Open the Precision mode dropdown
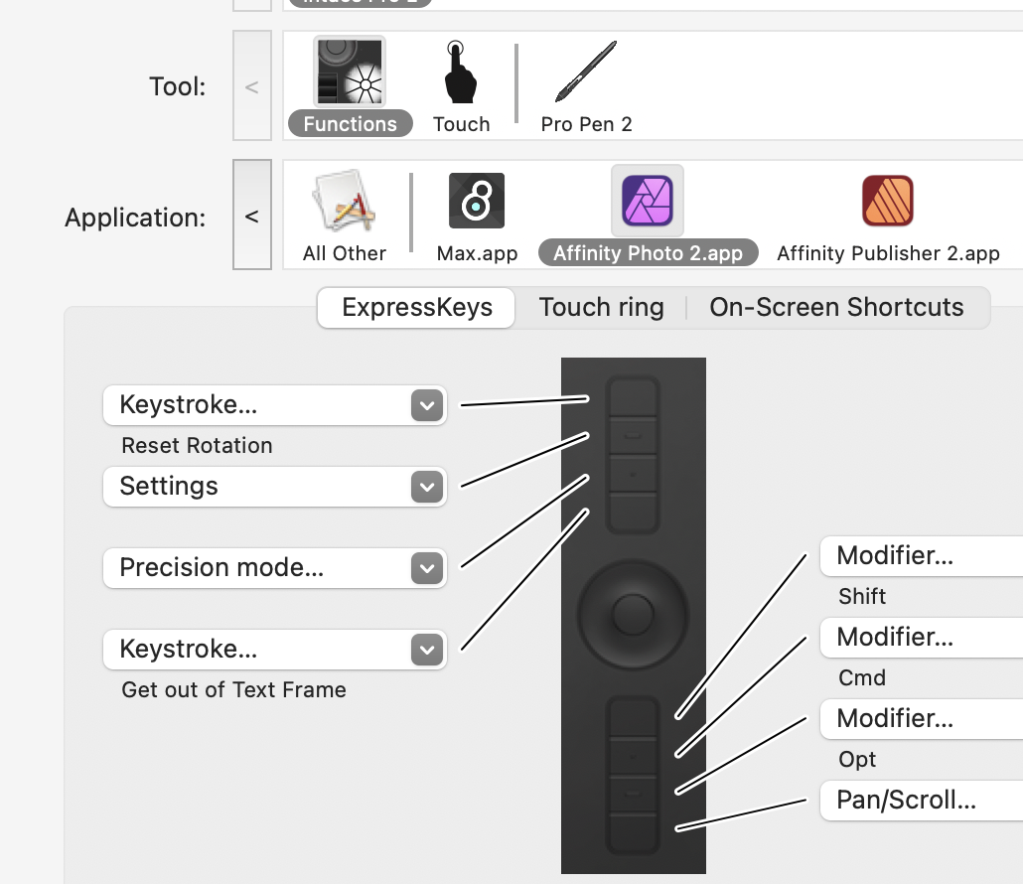 [x=427, y=568]
